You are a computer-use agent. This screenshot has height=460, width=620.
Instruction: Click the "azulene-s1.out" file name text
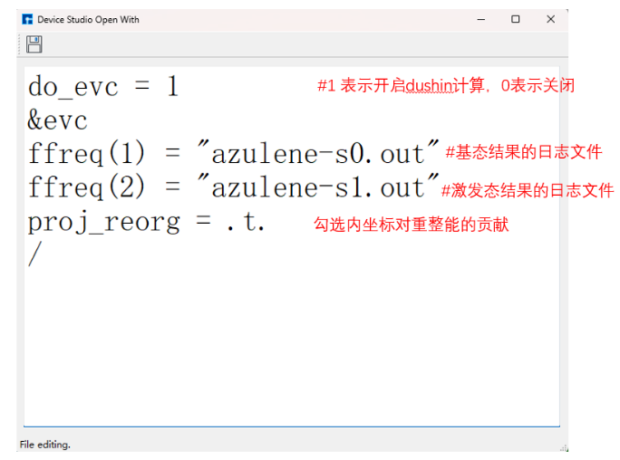click(317, 188)
